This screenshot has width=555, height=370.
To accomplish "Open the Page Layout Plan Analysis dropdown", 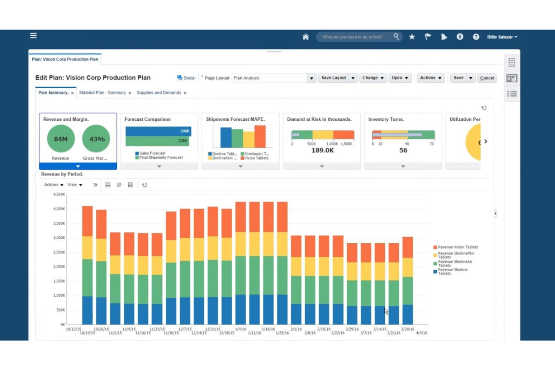I will click(x=311, y=78).
